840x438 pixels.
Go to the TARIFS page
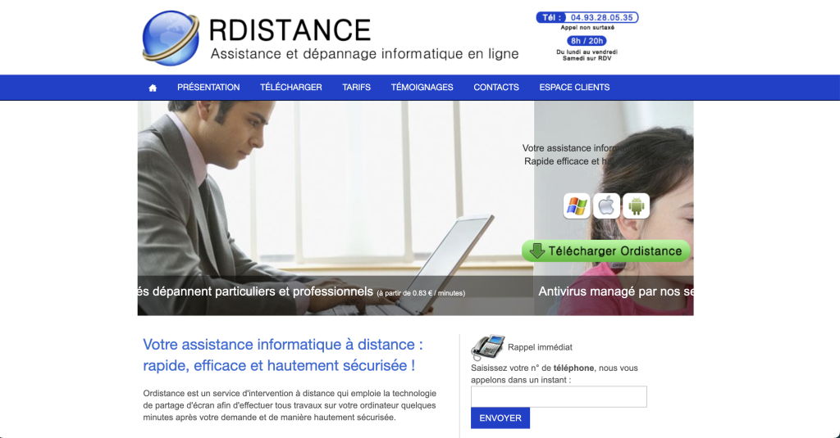point(356,87)
